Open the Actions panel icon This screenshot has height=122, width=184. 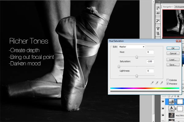158,13
